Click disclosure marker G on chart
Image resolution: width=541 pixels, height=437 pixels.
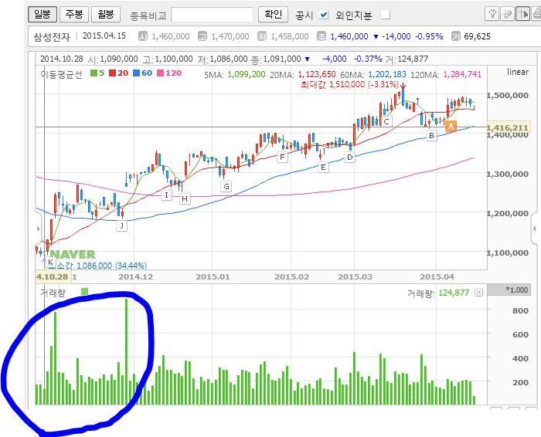(226, 187)
